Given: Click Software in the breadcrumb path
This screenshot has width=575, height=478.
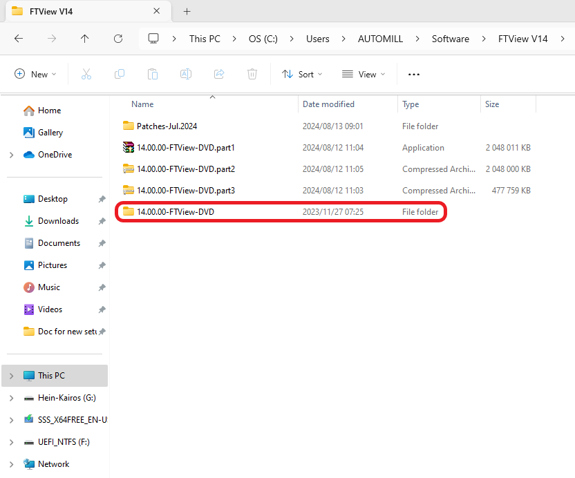Looking at the screenshot, I should click(x=451, y=39).
